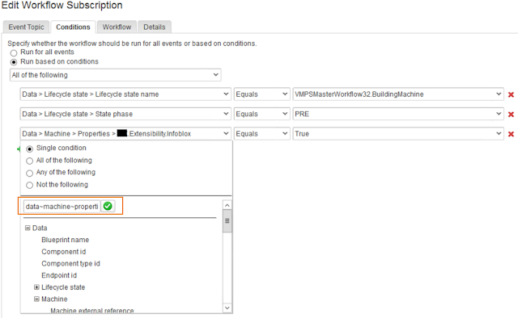Viewport: 518px width, 318px height.
Task: Click the data~machine~properti search field
Action: click(62, 207)
